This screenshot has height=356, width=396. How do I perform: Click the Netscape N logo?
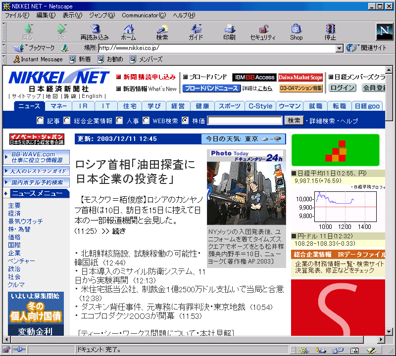pos(385,32)
